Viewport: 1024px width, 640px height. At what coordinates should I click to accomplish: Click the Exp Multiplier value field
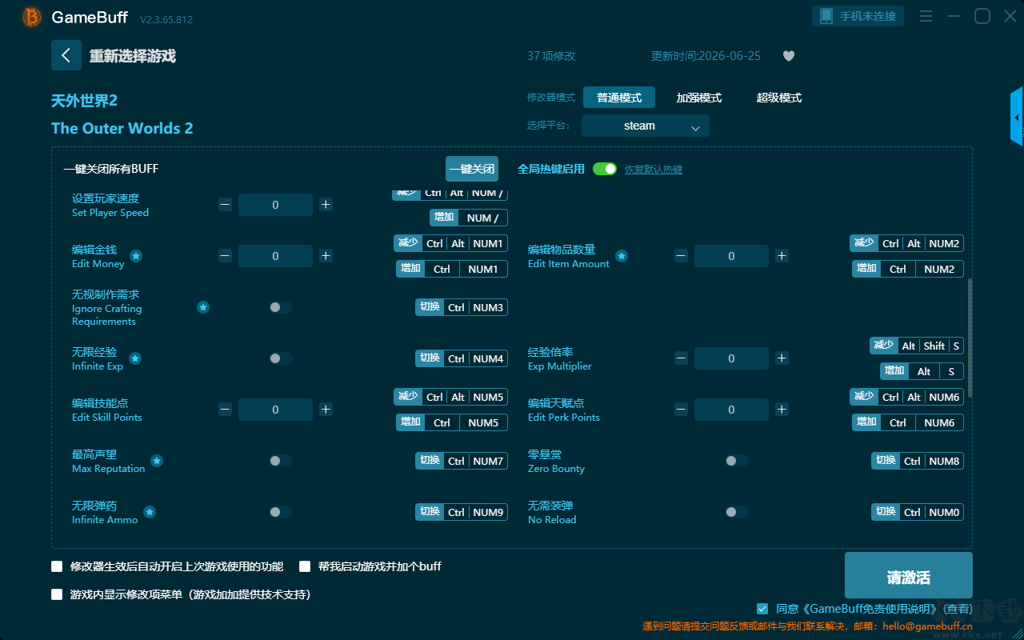tap(731, 358)
